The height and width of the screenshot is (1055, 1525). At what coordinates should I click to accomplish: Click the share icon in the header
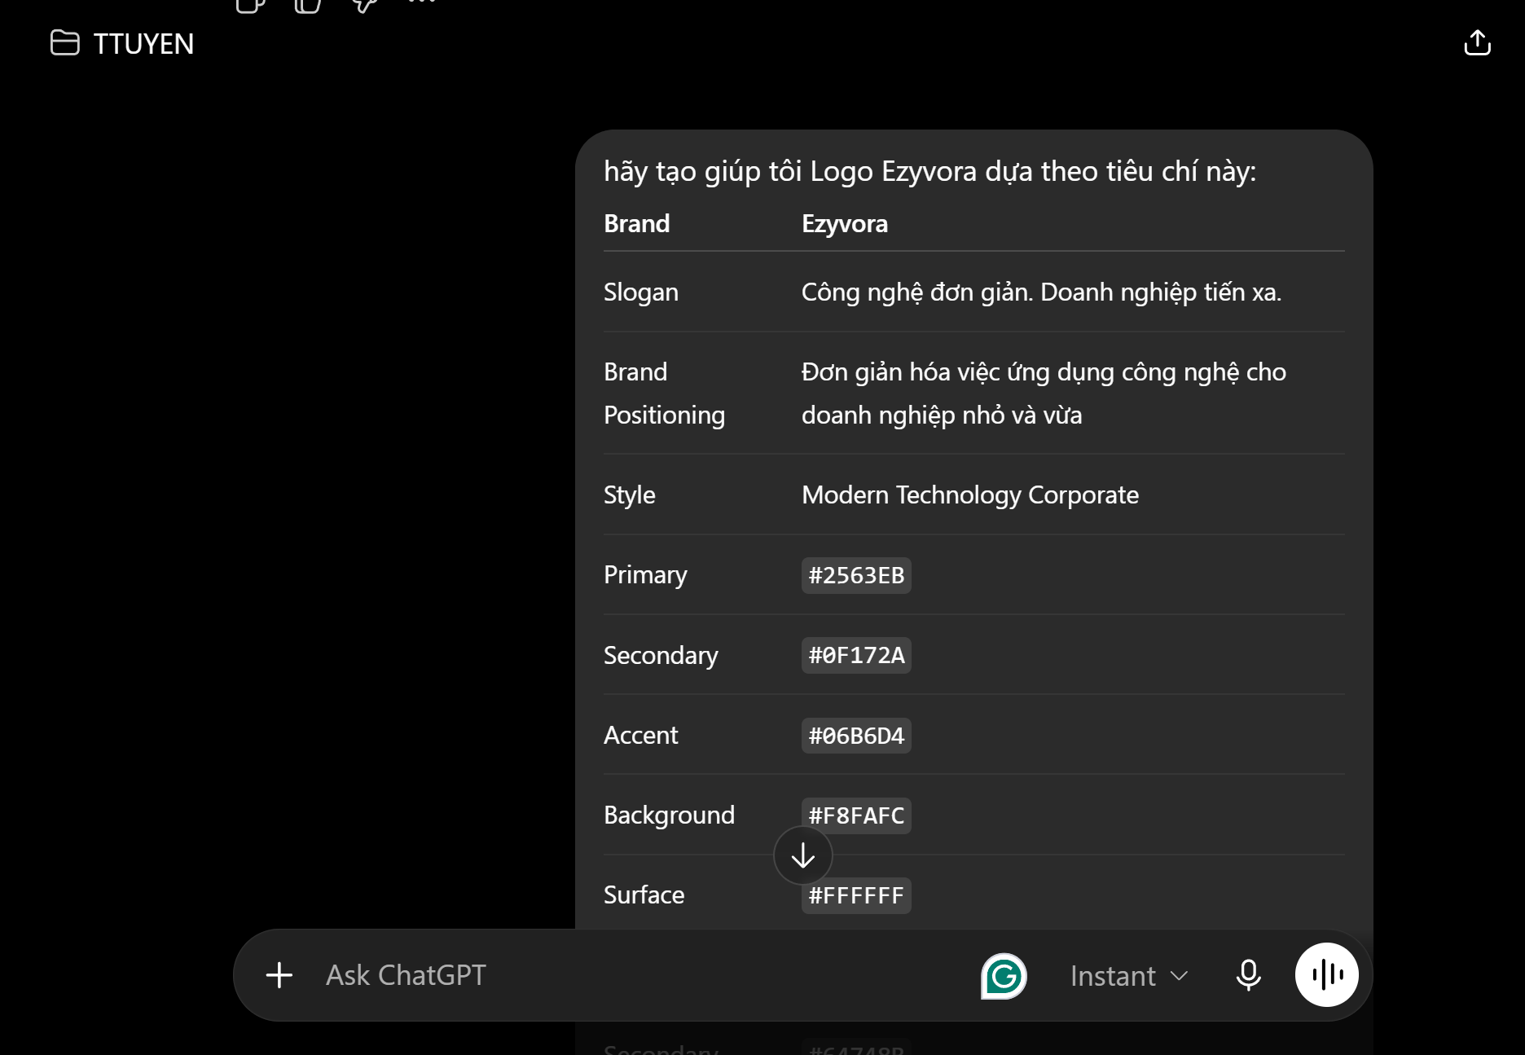coord(1477,42)
